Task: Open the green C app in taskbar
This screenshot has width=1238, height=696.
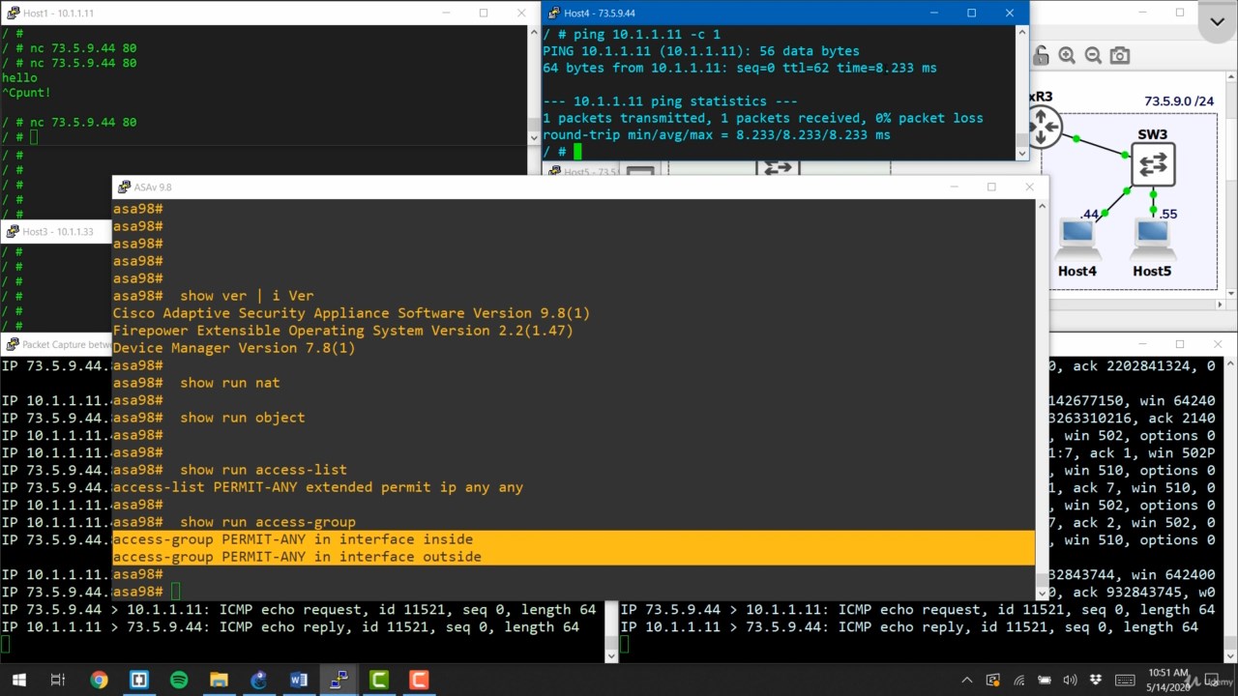Action: pyautogui.click(x=378, y=680)
